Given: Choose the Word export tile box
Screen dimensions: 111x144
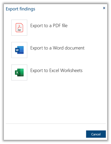Looking at the screenshot, I should pos(19,50).
